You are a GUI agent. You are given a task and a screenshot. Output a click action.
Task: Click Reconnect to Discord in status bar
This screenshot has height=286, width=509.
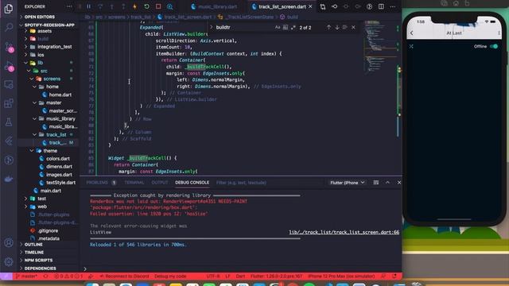click(x=124, y=276)
